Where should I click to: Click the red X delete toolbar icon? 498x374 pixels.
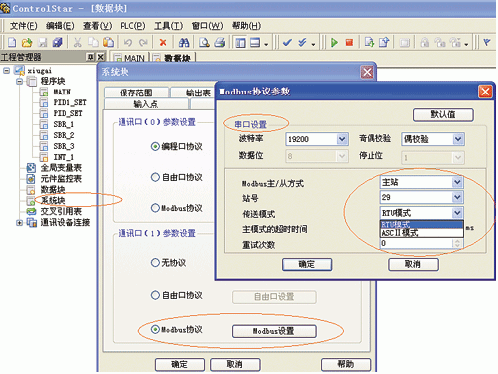click(x=163, y=42)
